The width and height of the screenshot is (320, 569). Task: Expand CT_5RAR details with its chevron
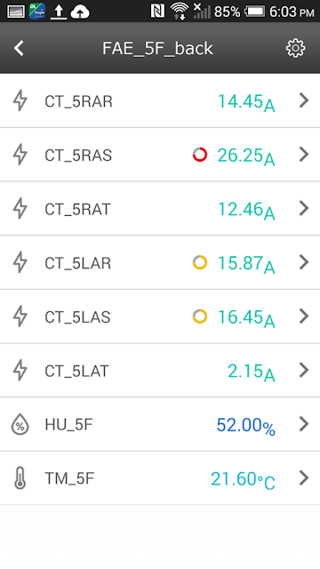[x=304, y=100]
